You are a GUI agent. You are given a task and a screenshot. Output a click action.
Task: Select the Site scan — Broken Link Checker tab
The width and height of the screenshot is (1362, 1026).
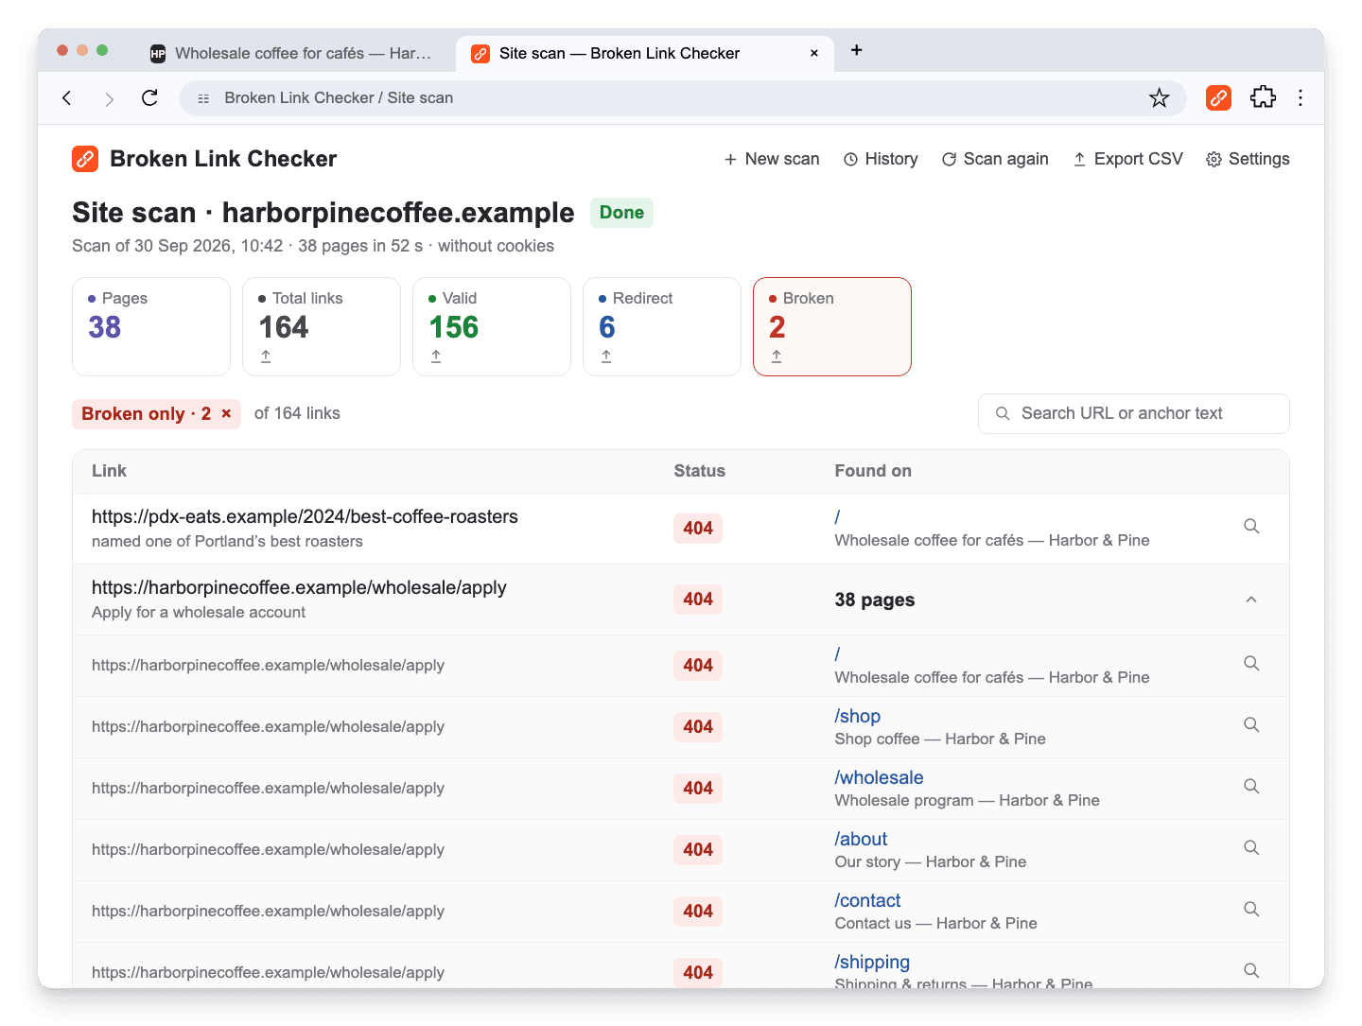click(644, 54)
